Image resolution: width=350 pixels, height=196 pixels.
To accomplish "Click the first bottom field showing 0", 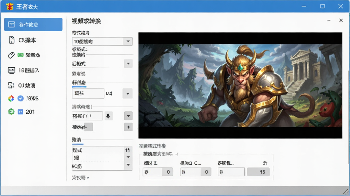I will point(158,172).
